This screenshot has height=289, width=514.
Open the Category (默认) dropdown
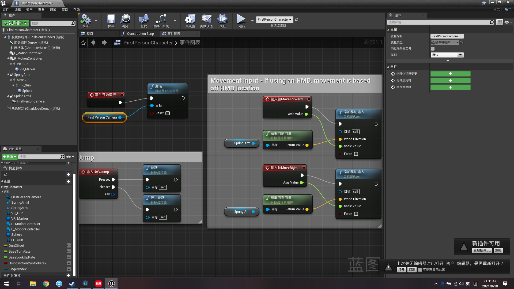(447, 55)
